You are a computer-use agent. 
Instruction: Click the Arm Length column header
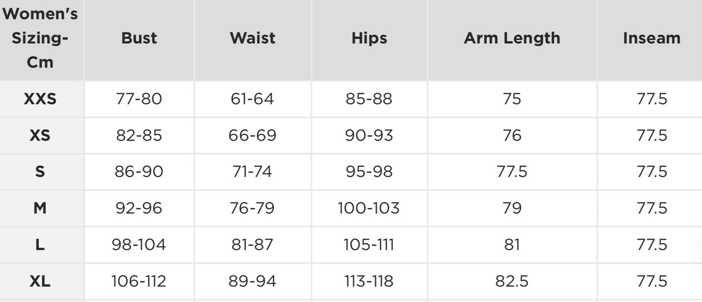tap(512, 38)
